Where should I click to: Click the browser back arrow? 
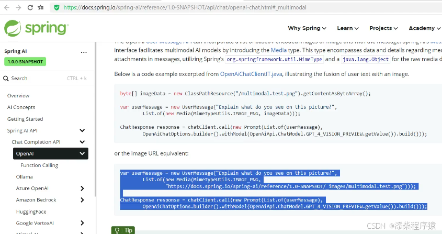click(x=7, y=8)
